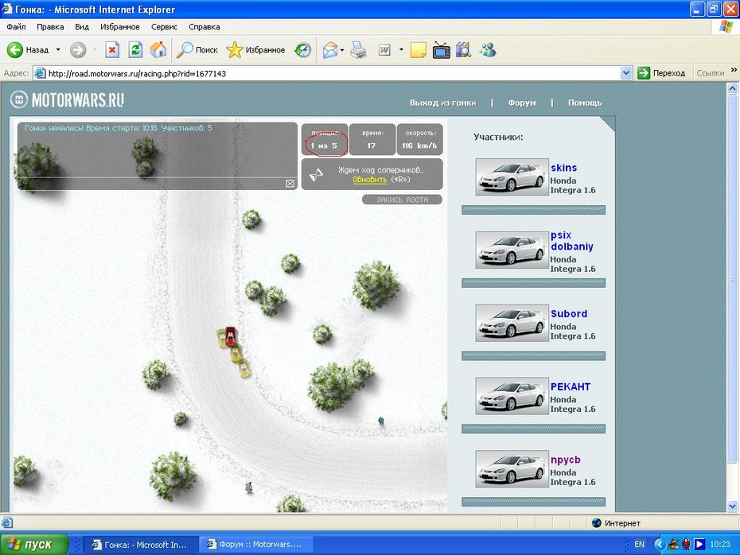Image resolution: width=740 pixels, height=555 pixels.
Task: Click the MOTORWARS.RU site title
Action: 78,99
